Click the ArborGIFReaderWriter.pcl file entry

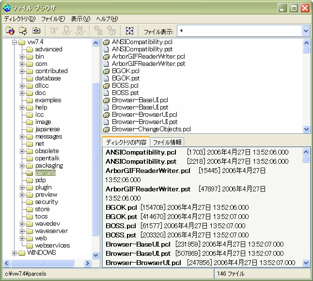coord(148,57)
